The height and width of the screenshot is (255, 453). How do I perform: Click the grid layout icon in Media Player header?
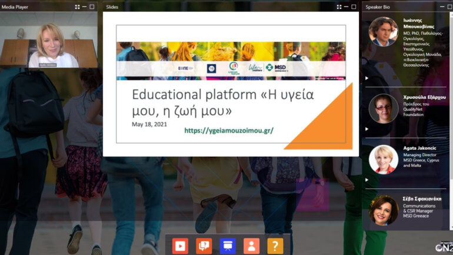coord(78,6)
